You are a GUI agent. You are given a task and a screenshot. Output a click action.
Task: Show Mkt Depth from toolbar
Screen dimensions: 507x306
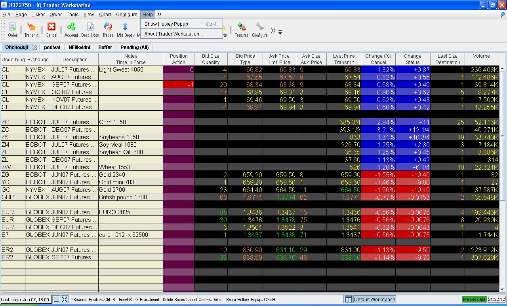click(x=125, y=30)
